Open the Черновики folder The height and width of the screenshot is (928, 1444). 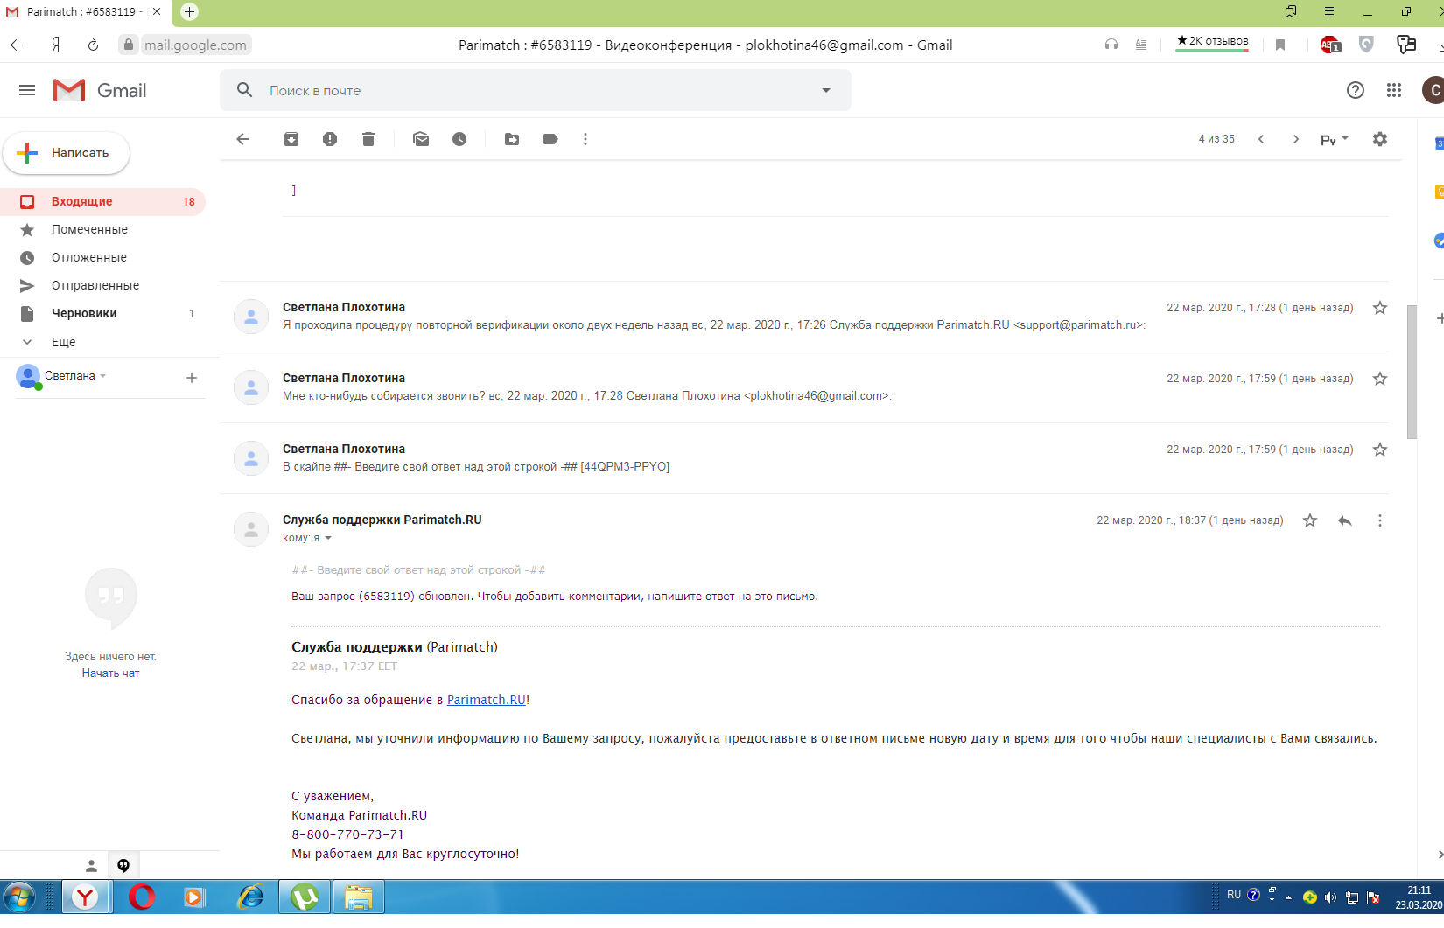click(x=84, y=313)
